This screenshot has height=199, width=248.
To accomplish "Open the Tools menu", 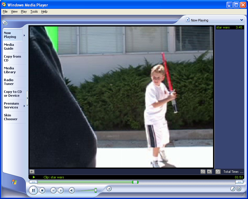I will point(34,11).
